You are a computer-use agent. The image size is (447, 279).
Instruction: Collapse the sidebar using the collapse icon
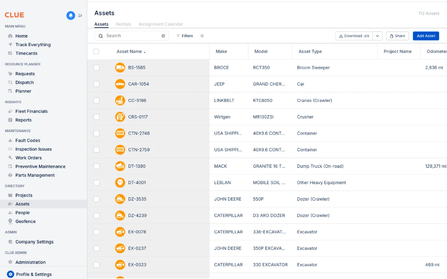80,16
